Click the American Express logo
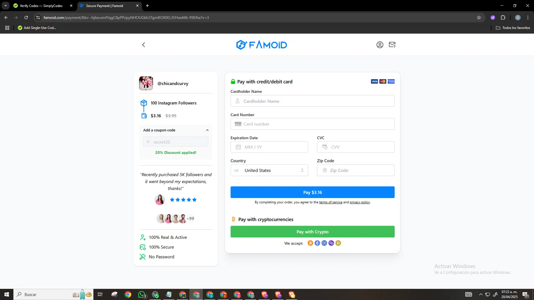The width and height of the screenshot is (534, 300). coord(391,81)
